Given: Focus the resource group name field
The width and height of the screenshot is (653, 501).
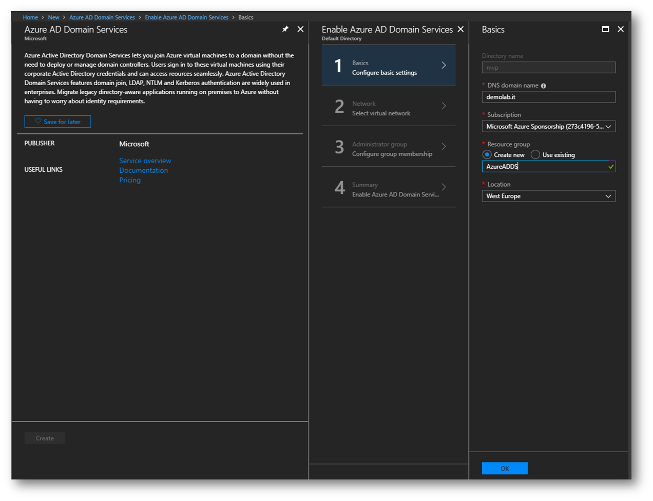Looking at the screenshot, I should point(548,166).
